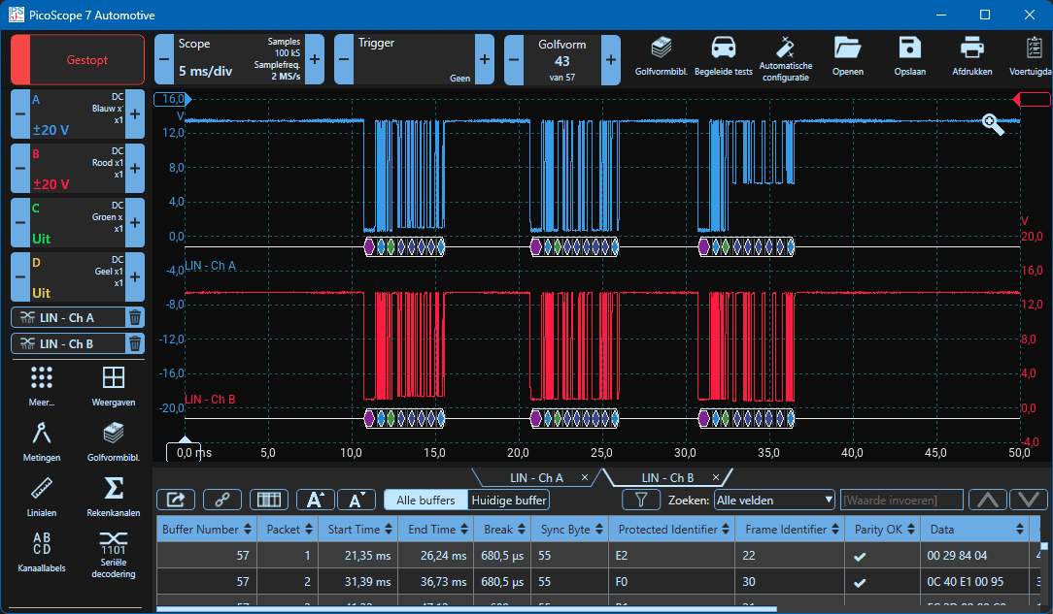Click Begeleide tests car icon

tap(723, 55)
